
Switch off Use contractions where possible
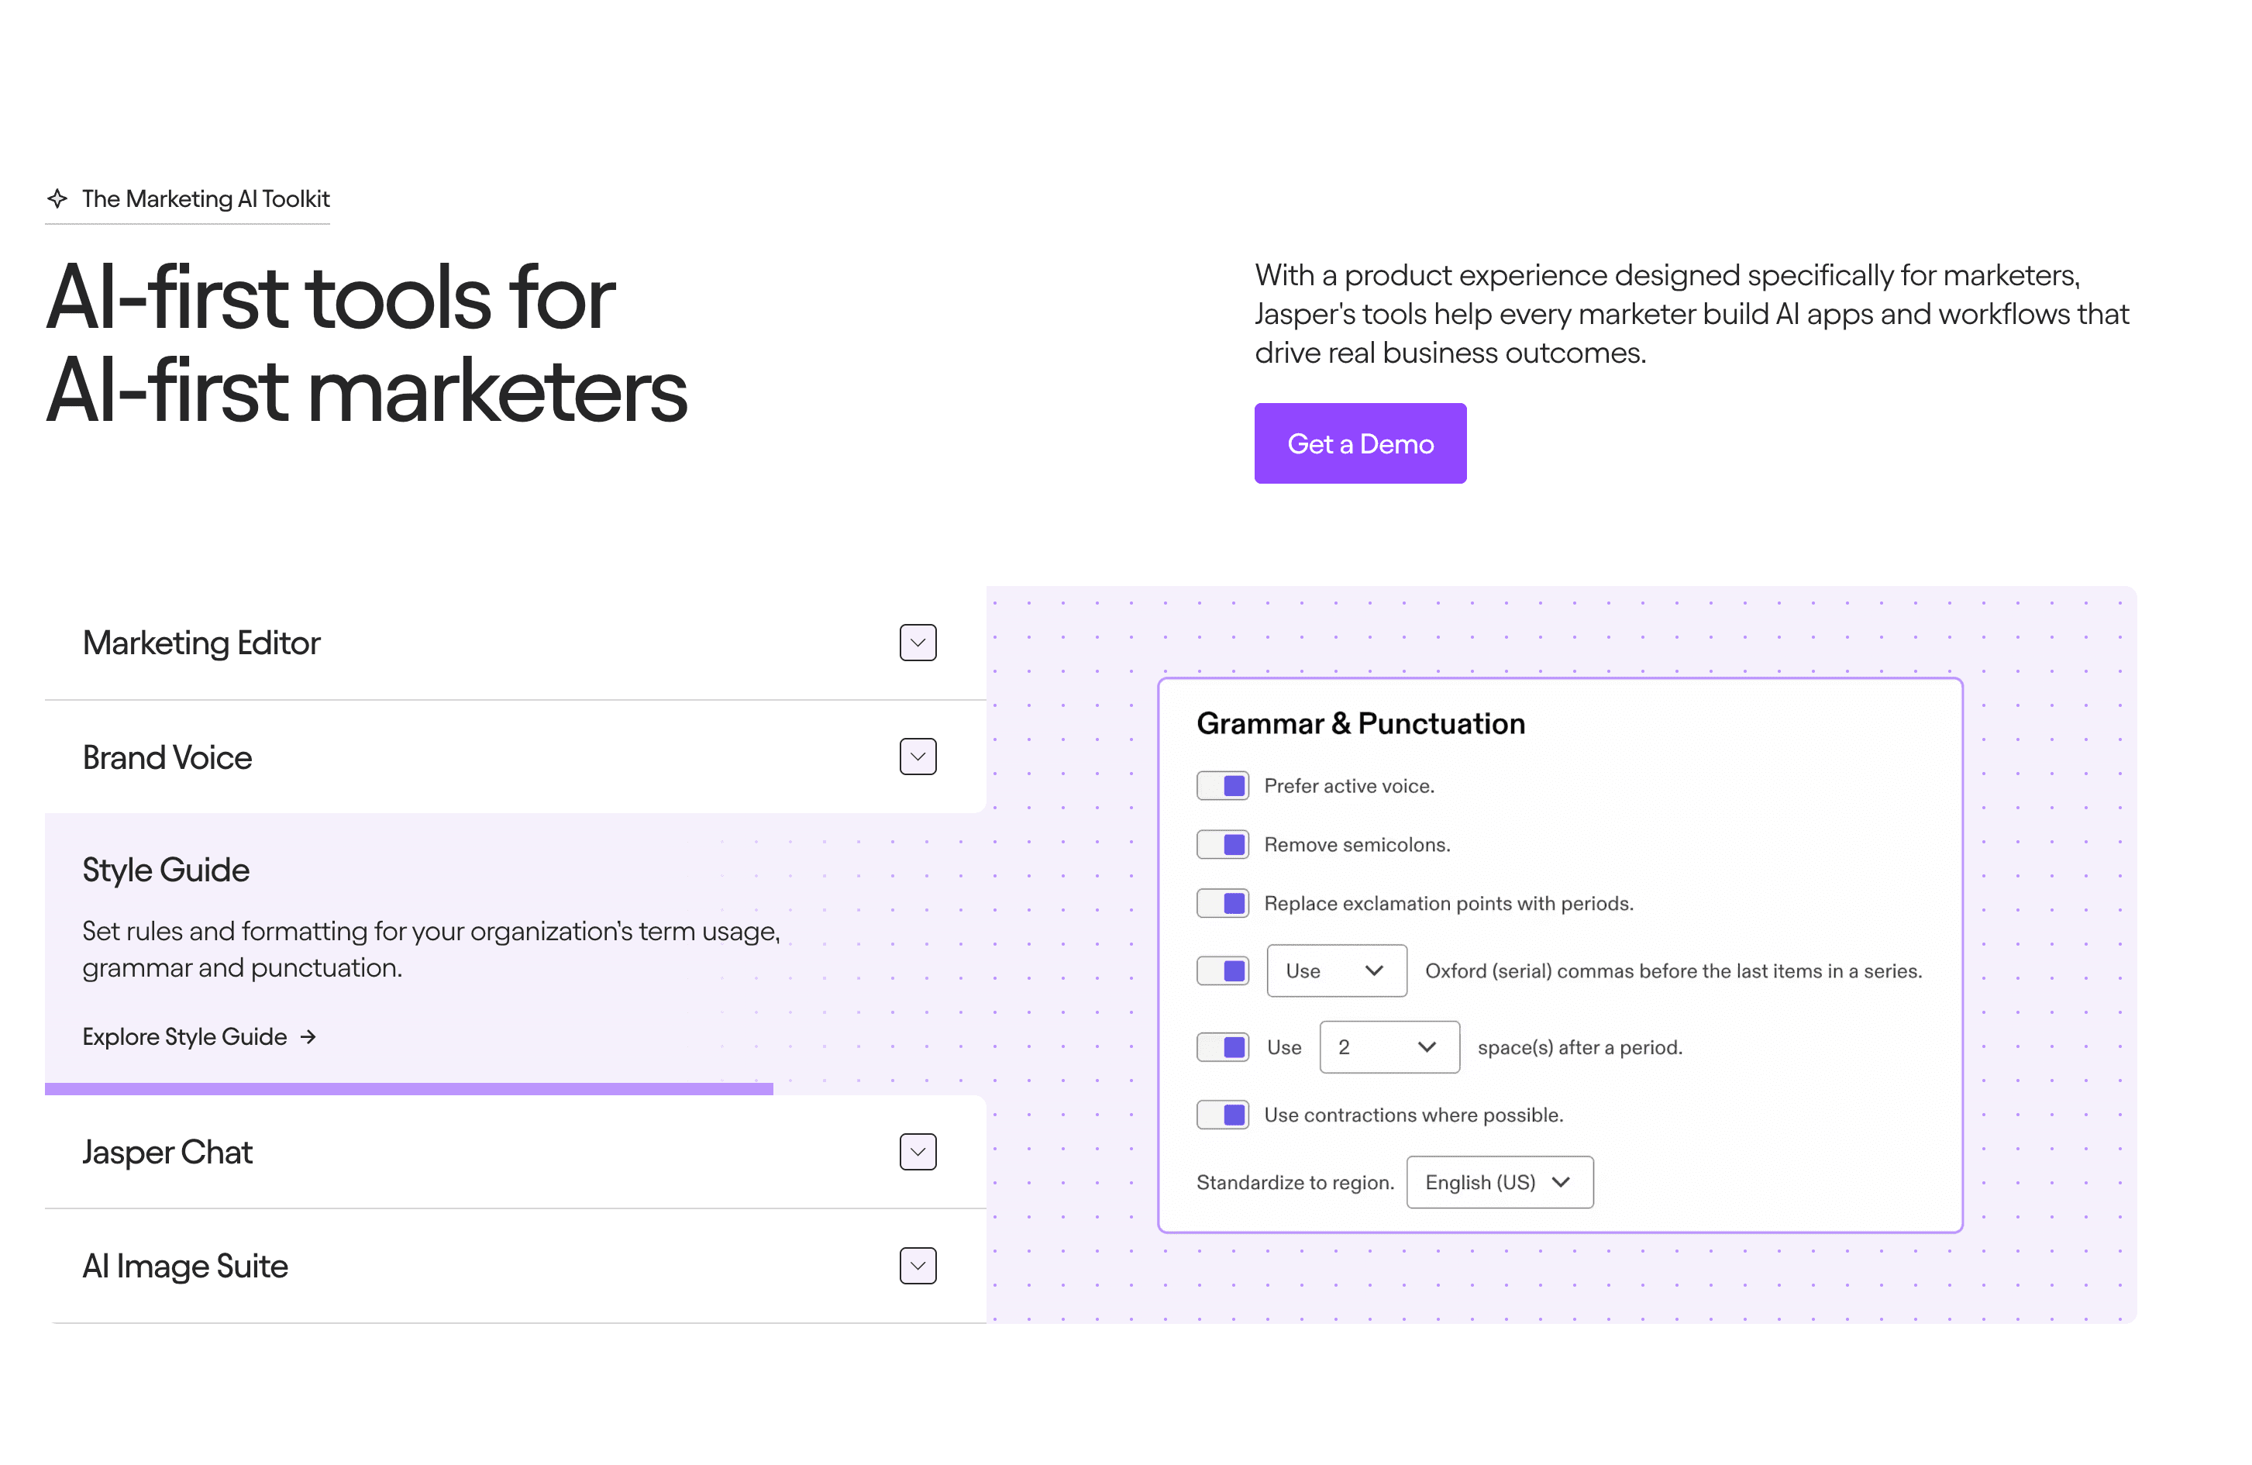(x=1221, y=1115)
